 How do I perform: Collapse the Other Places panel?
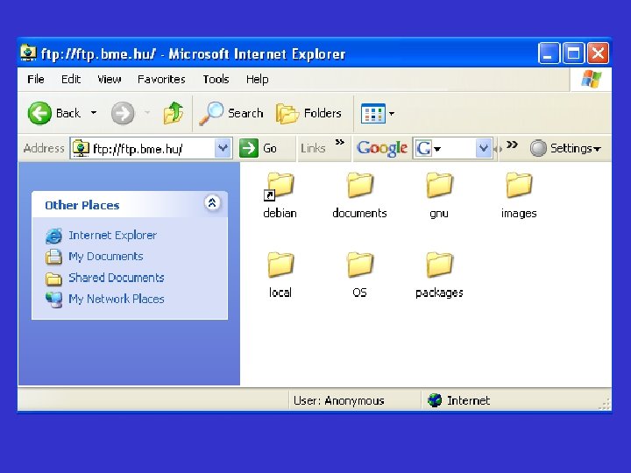[x=212, y=202]
